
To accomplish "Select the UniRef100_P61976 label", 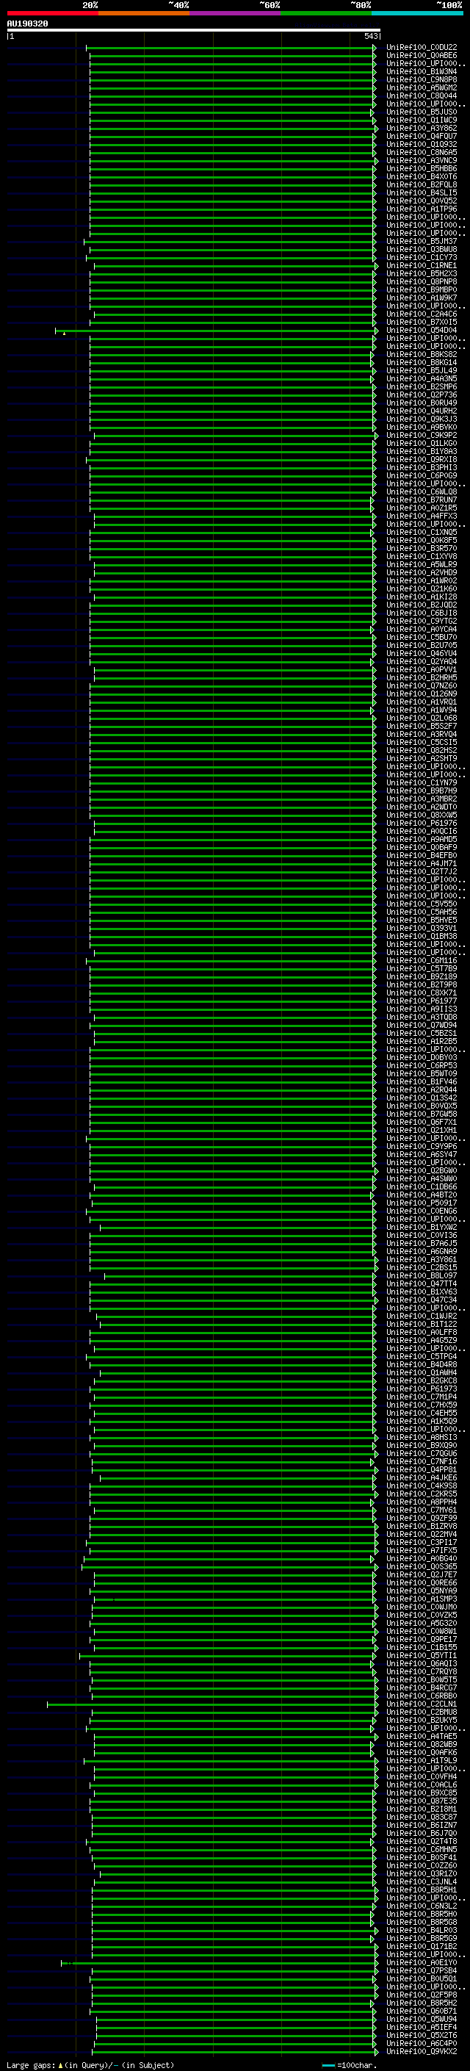I will point(422,824).
